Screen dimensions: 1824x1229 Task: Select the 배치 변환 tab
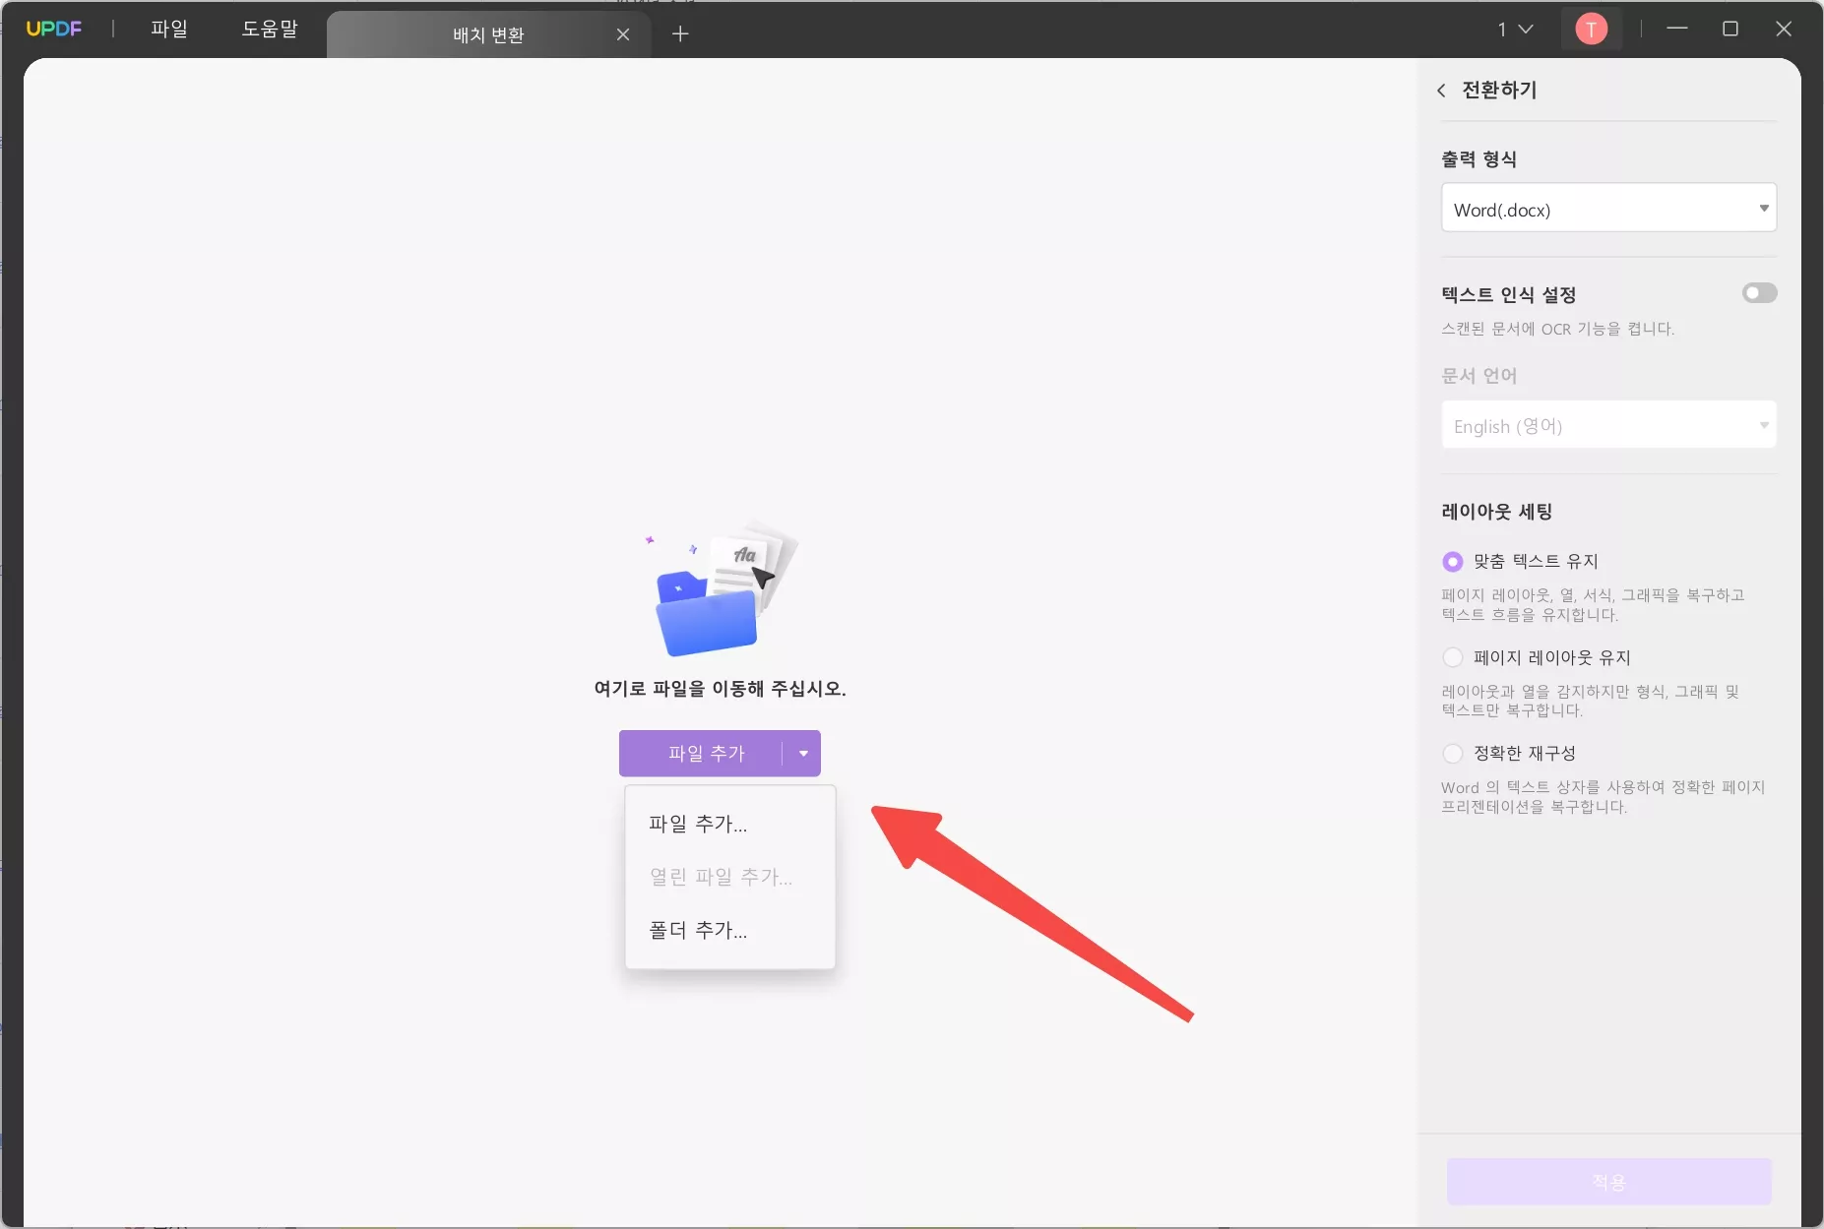[x=488, y=34]
